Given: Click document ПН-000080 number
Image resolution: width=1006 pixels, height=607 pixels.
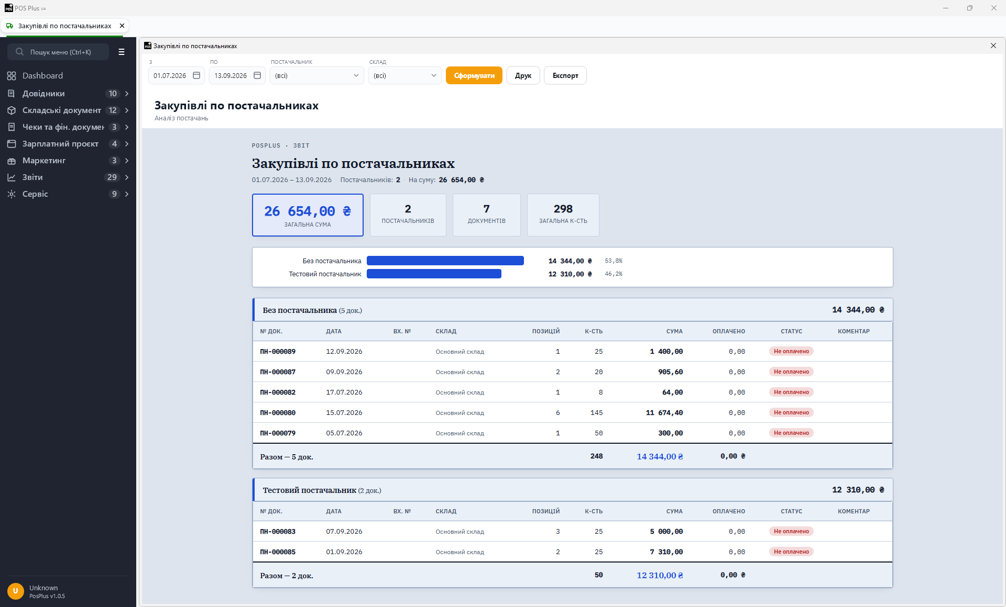Looking at the screenshot, I should click(278, 413).
